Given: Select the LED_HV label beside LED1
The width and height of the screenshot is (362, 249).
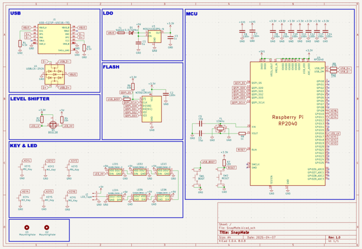Looking at the screenshot, I should click(x=99, y=174).
